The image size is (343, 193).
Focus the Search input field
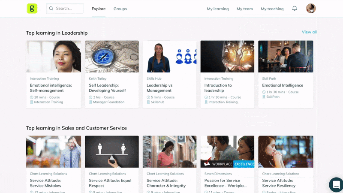65,9
